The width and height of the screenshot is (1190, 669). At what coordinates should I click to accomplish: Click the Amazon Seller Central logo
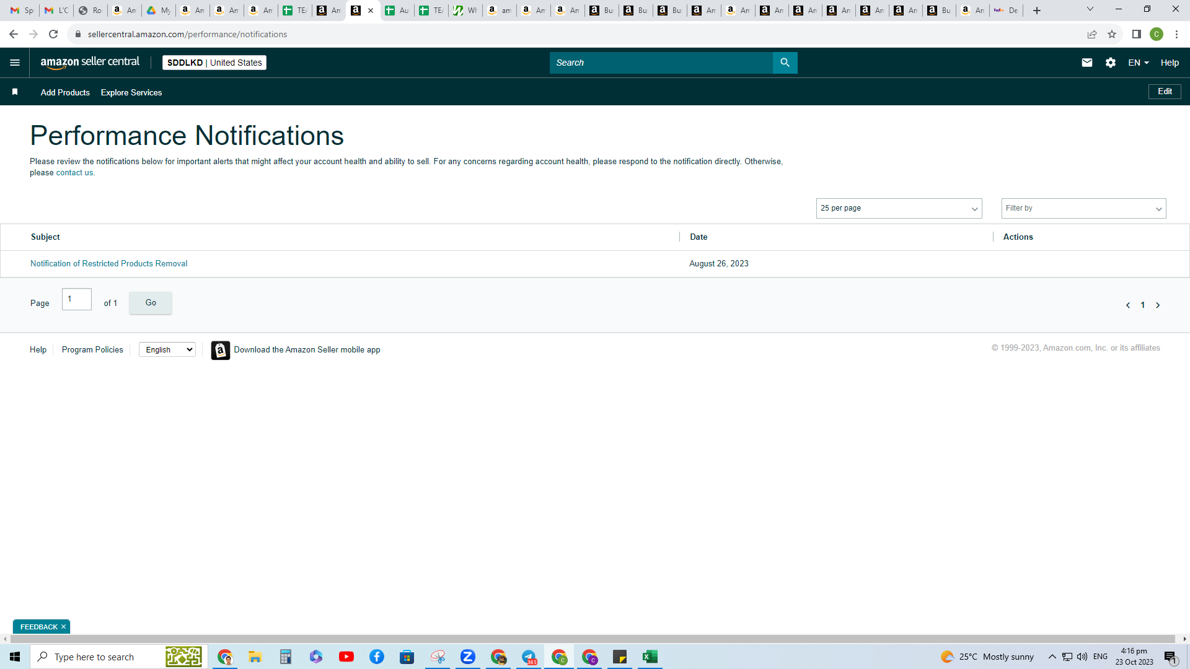(90, 63)
